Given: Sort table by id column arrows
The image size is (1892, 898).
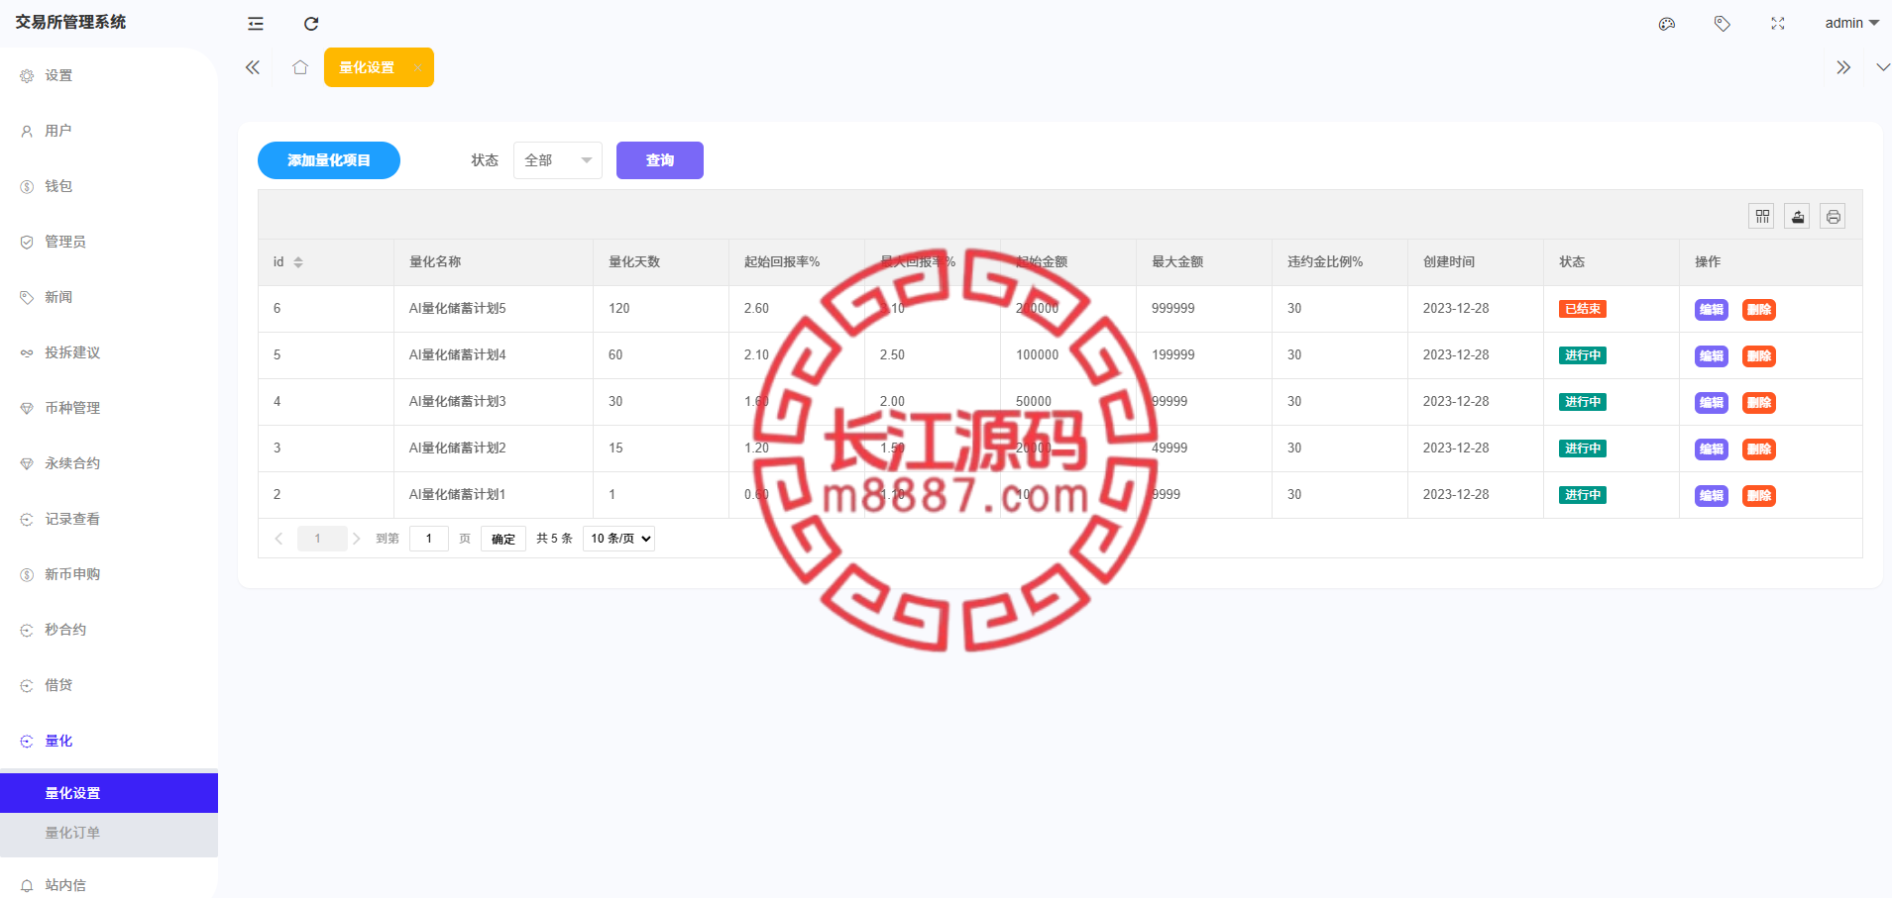Looking at the screenshot, I should click(298, 262).
